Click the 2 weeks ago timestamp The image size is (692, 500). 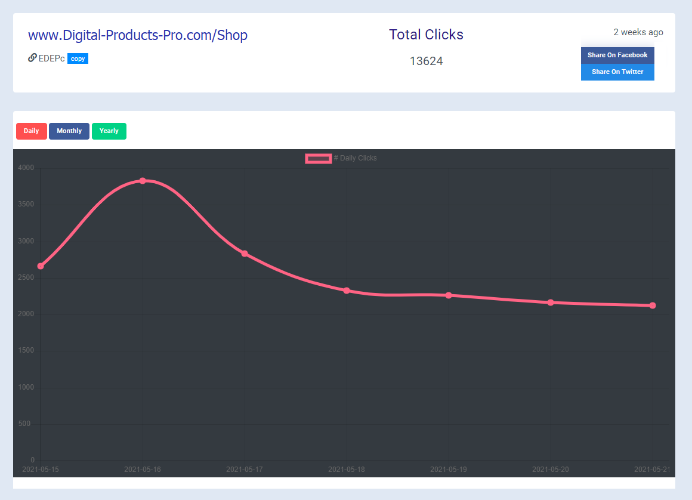pos(638,32)
